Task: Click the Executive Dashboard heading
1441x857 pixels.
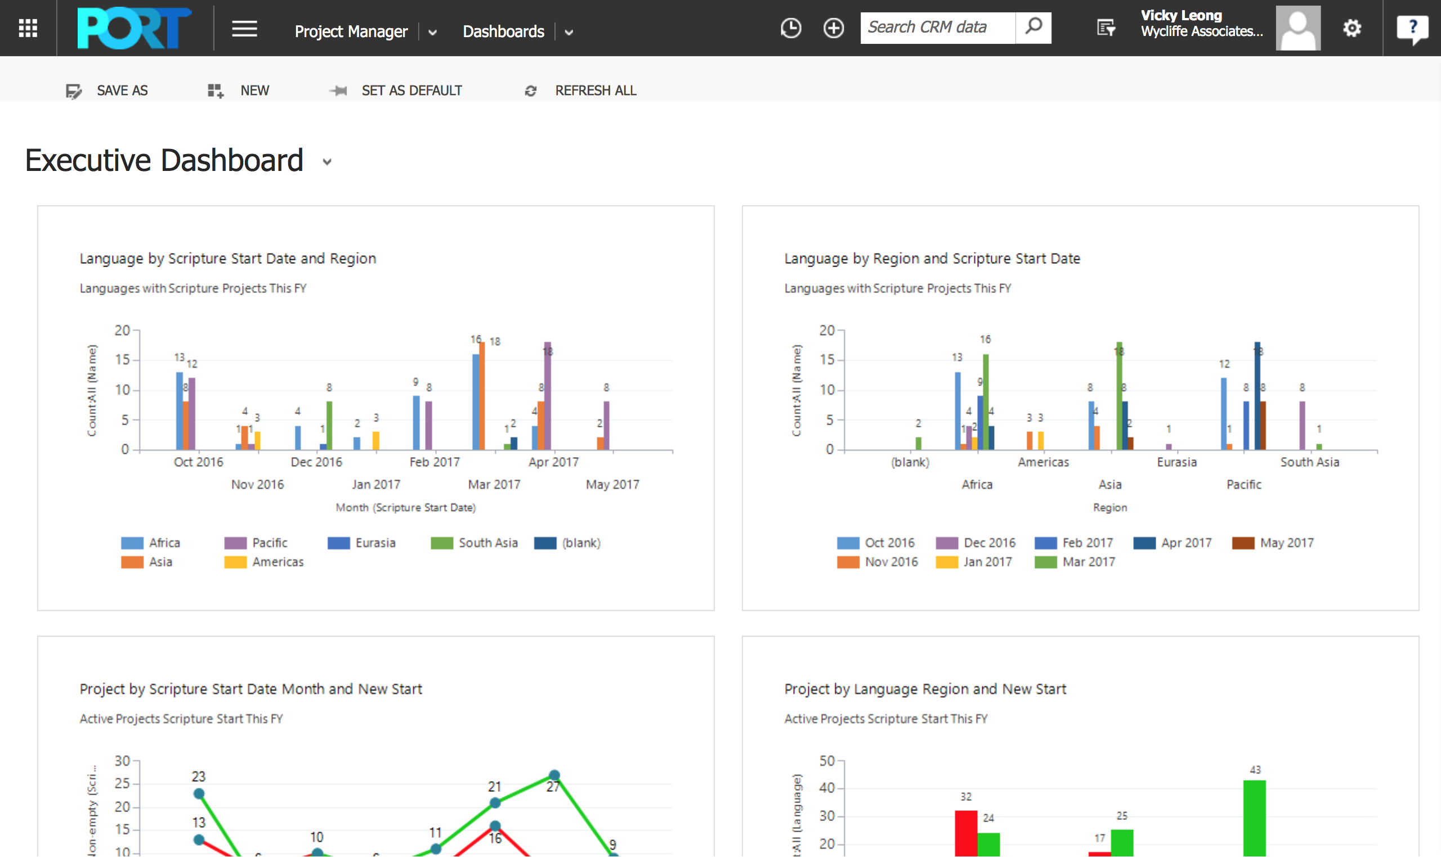Action: [164, 160]
